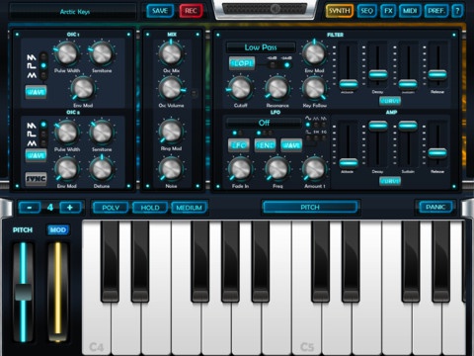The height and width of the screenshot is (356, 474).
Task: Toggle the filter SLOPE switch
Action: [242, 63]
